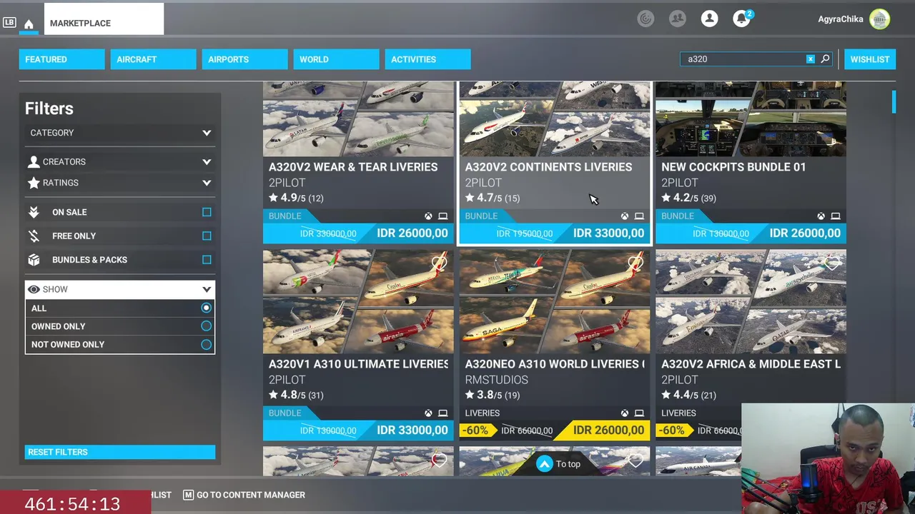
Task: Select the Marketplace header tab
Action: click(x=104, y=19)
